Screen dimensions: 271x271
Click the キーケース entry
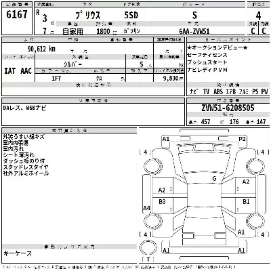[18, 253]
